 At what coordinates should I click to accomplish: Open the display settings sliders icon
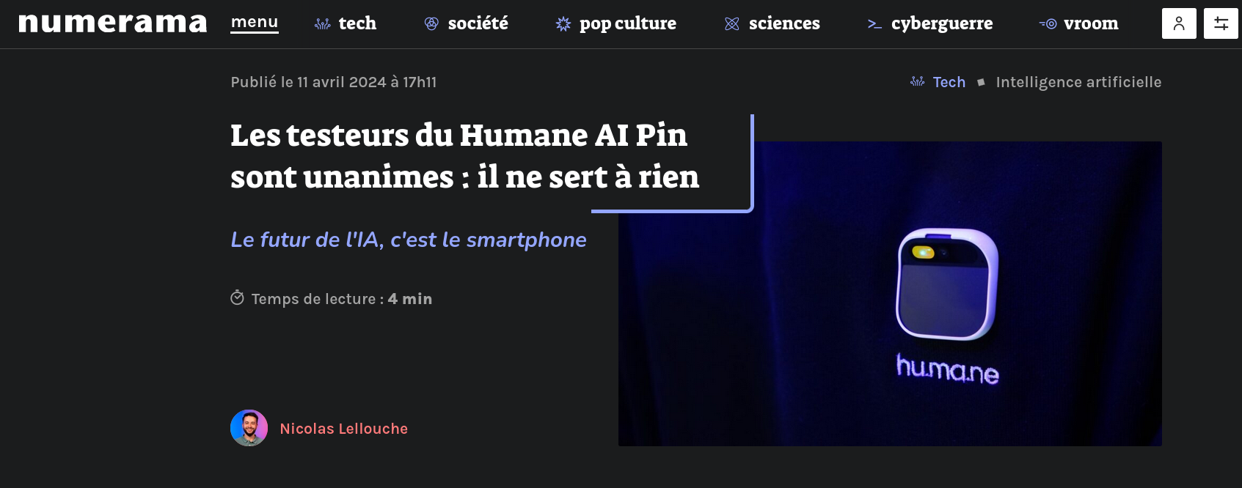pyautogui.click(x=1221, y=23)
